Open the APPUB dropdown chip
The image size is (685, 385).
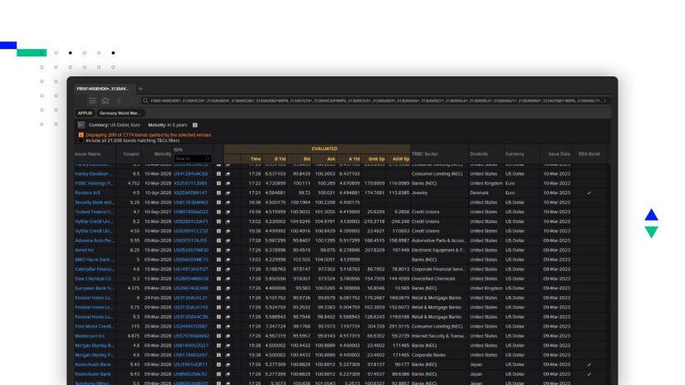(x=85, y=112)
